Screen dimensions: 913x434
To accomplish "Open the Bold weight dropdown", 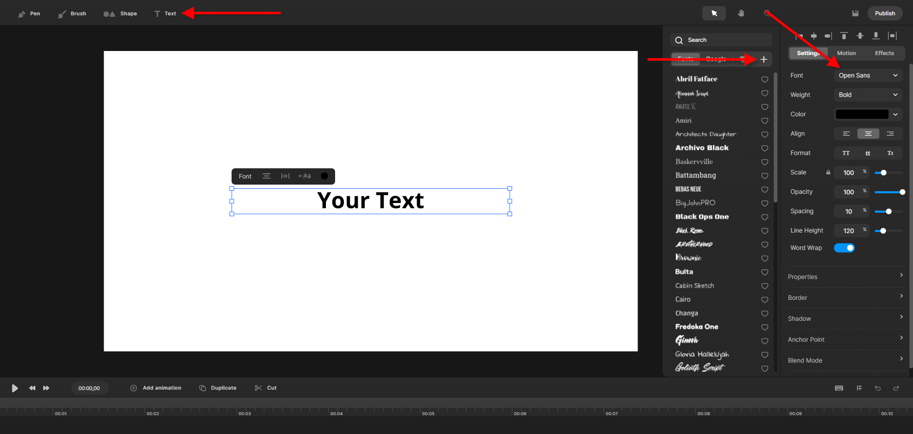I will pos(868,95).
